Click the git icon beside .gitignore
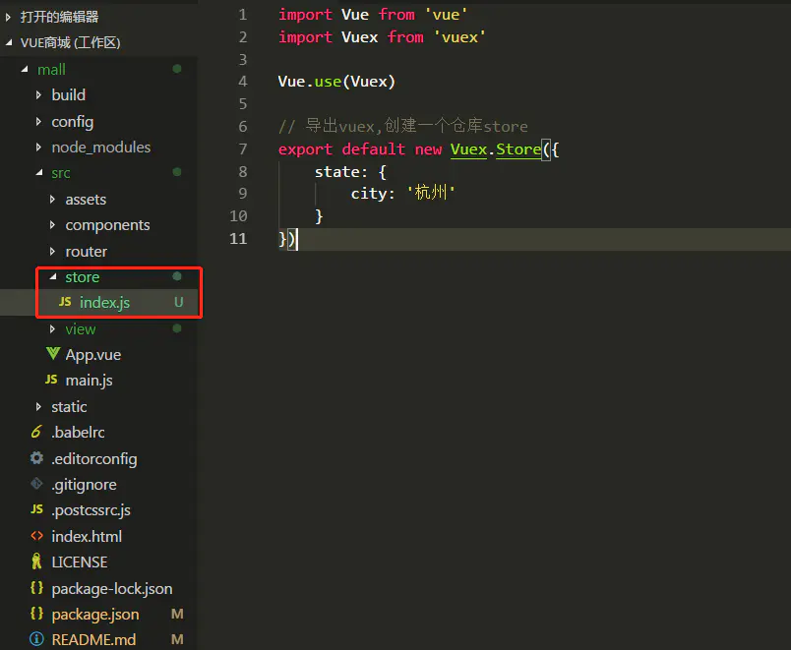The width and height of the screenshot is (791, 650). click(x=36, y=484)
